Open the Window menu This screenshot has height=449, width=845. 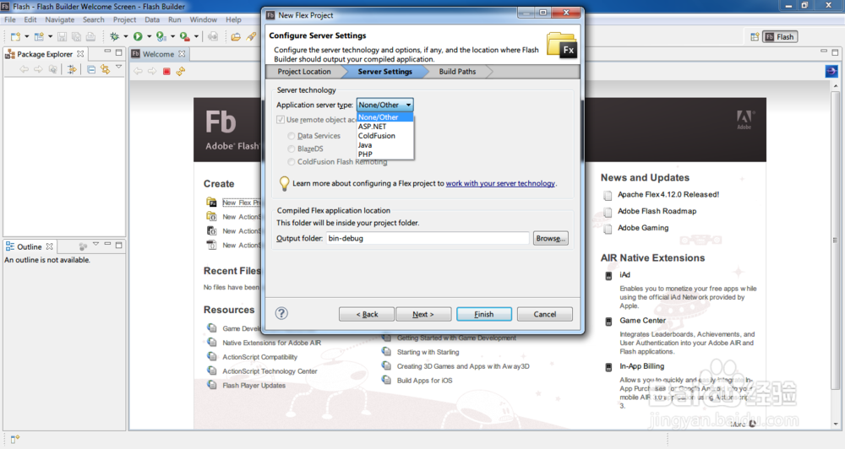coord(203,19)
